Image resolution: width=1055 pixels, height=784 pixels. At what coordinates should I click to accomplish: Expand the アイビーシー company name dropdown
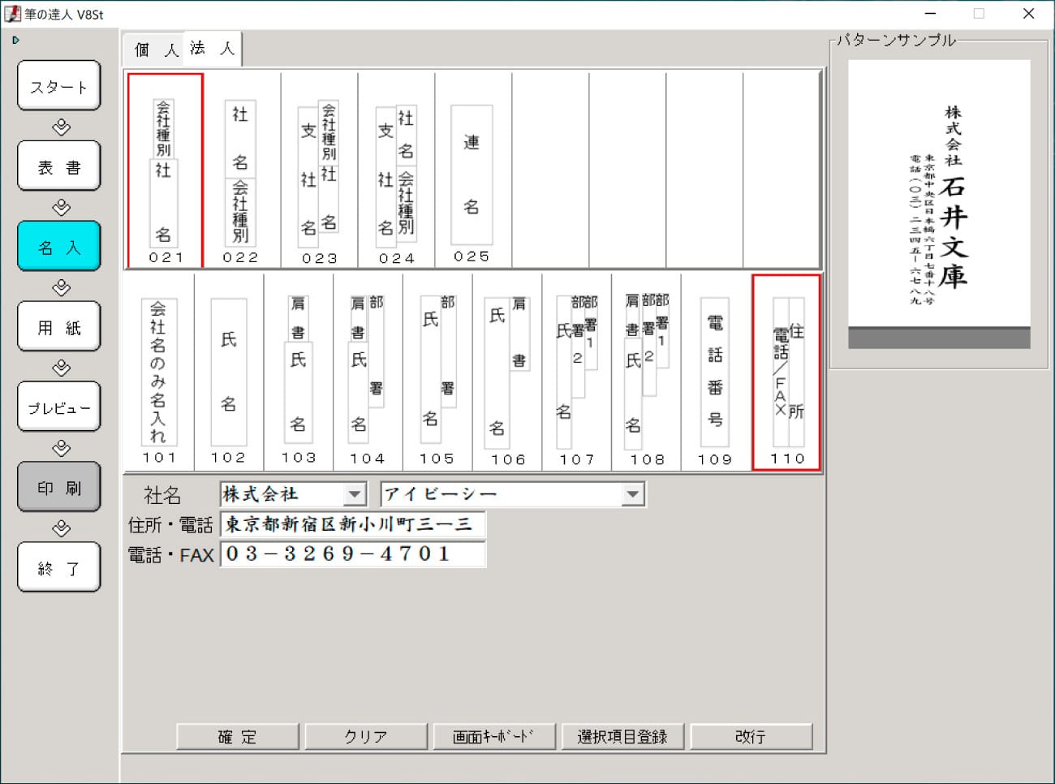633,493
